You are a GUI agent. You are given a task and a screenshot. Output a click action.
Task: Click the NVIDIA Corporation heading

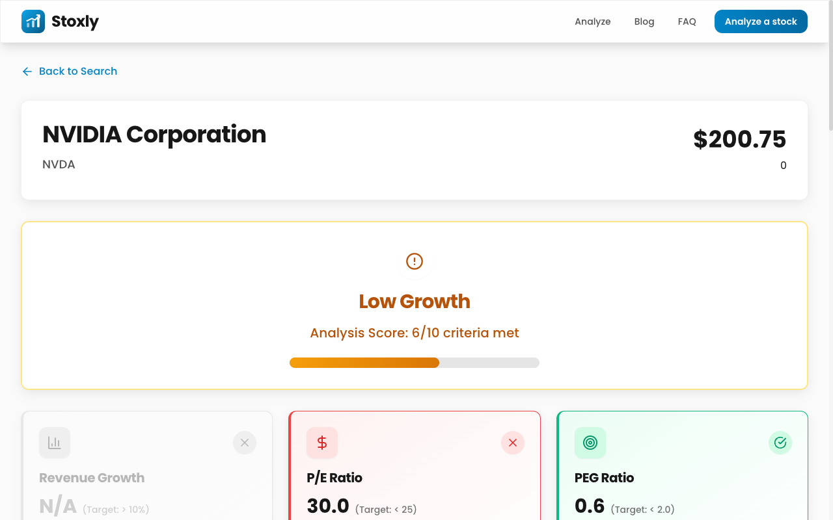pos(154,135)
